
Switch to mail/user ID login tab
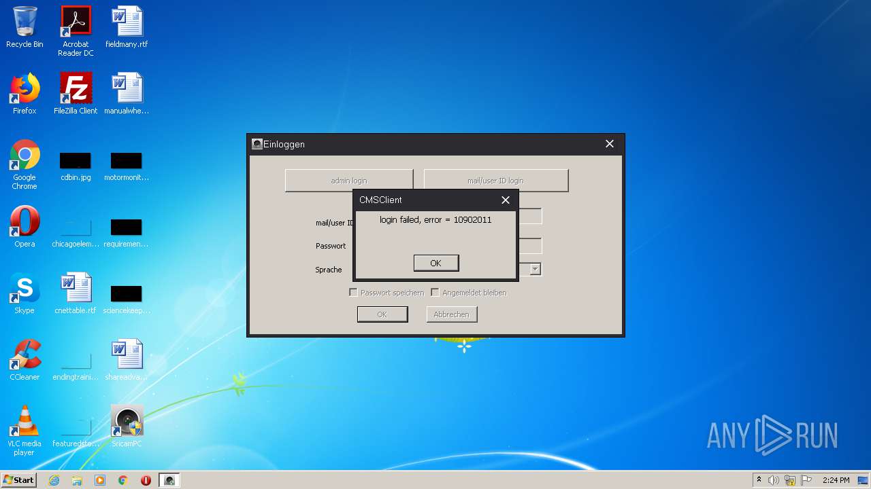pyautogui.click(x=496, y=181)
